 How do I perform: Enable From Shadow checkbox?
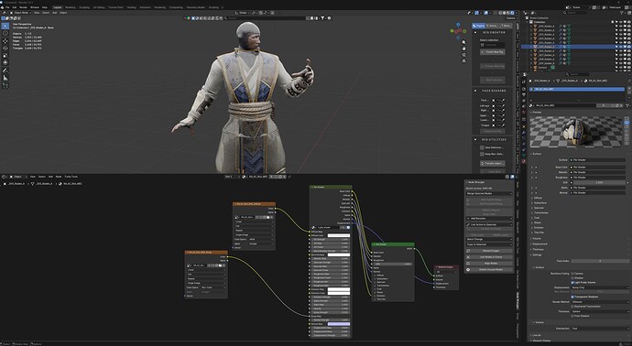[x=572, y=316]
